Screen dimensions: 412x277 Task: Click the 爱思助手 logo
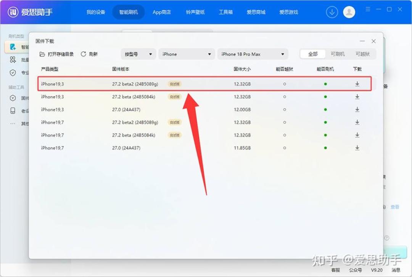[x=30, y=12]
